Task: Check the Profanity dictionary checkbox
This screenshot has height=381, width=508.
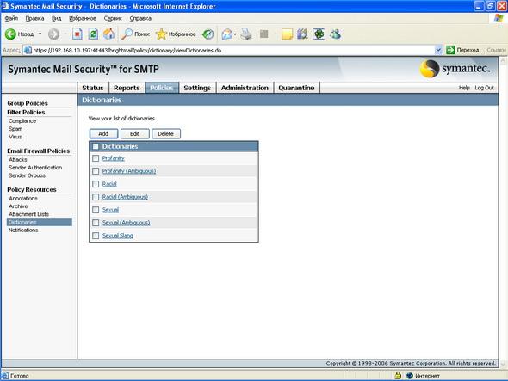Action: pos(96,158)
